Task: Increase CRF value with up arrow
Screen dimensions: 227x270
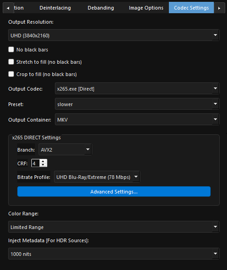Action: click(43, 161)
